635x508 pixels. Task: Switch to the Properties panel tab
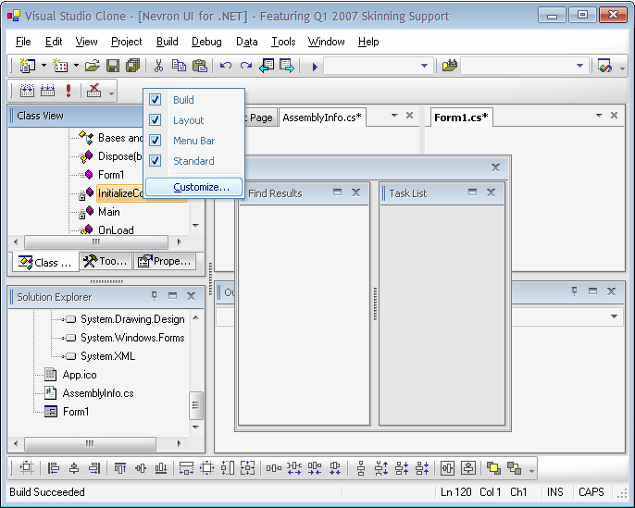click(x=165, y=262)
